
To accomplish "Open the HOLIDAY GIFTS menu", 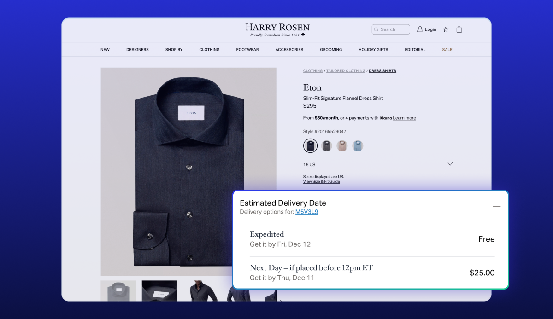I will click(x=373, y=50).
